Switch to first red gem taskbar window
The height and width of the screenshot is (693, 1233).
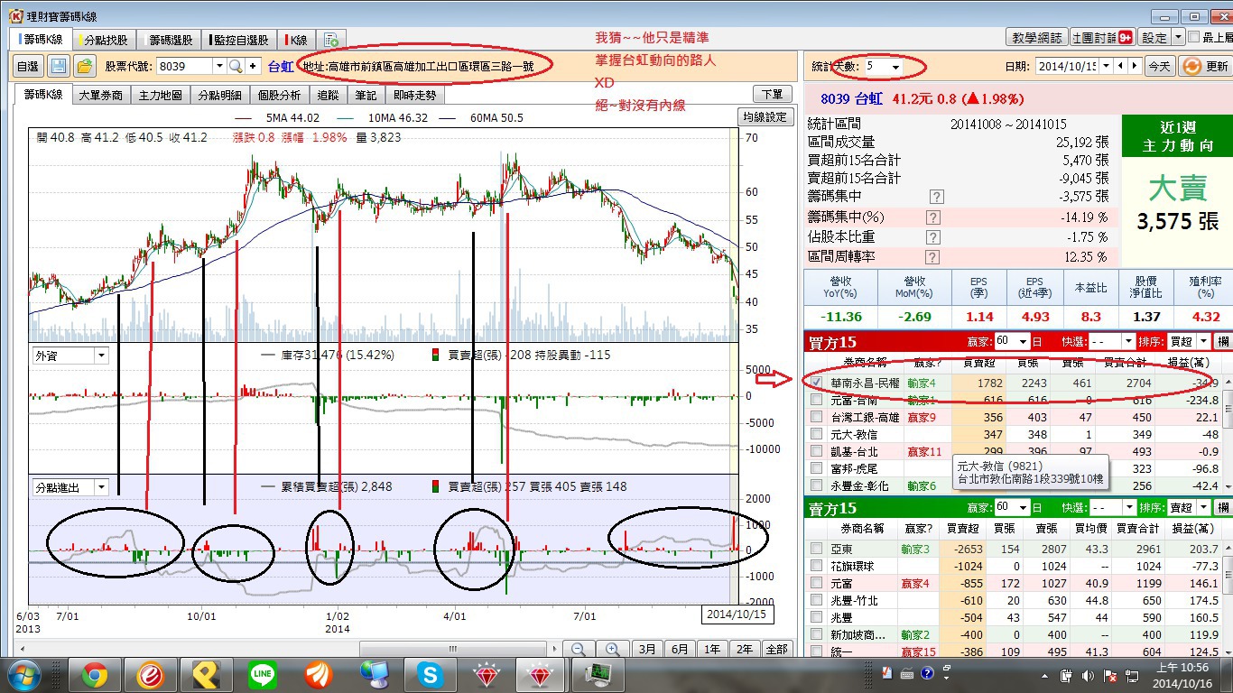(487, 674)
